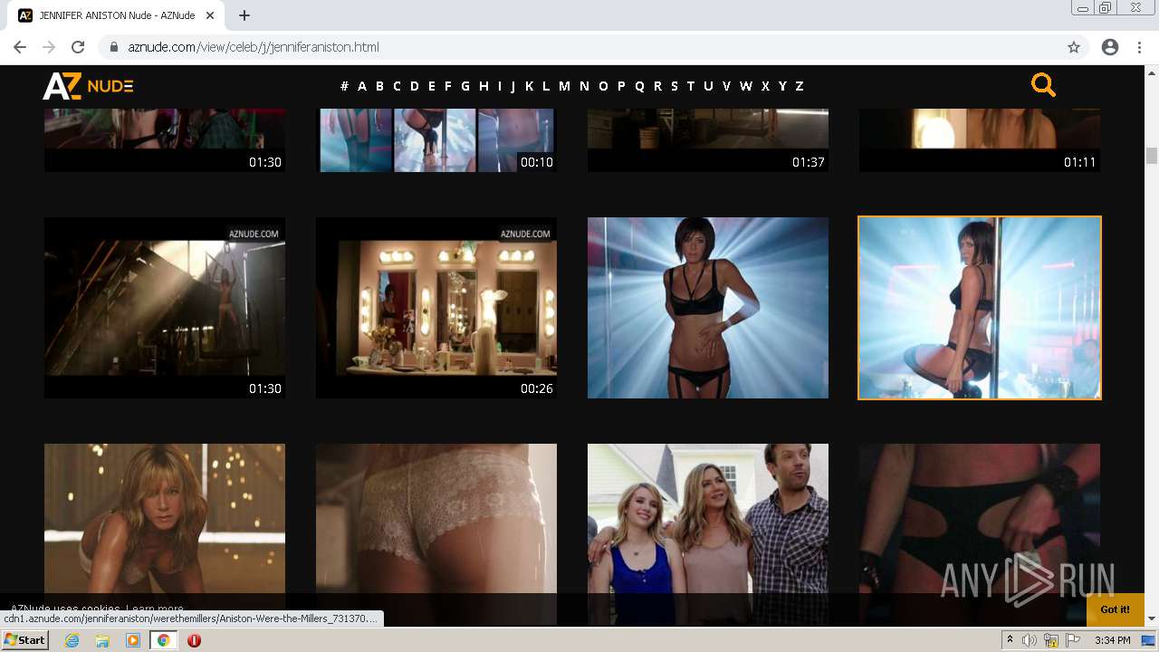Select letter E in alphabet menu

click(432, 86)
